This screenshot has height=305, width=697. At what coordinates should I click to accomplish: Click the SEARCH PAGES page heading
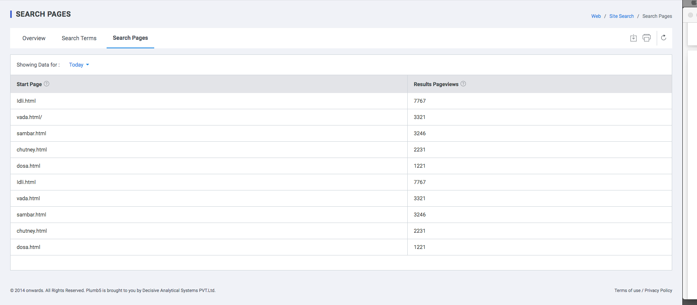click(x=43, y=14)
